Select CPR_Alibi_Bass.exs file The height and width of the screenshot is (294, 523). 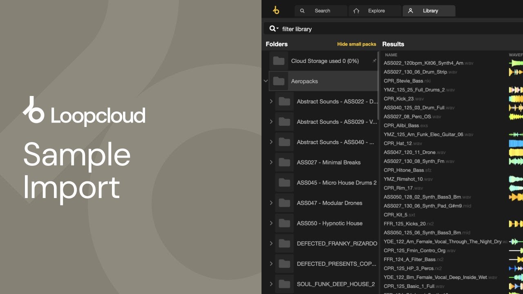406,125
